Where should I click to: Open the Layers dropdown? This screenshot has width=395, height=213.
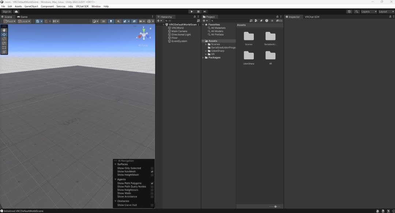369,12
